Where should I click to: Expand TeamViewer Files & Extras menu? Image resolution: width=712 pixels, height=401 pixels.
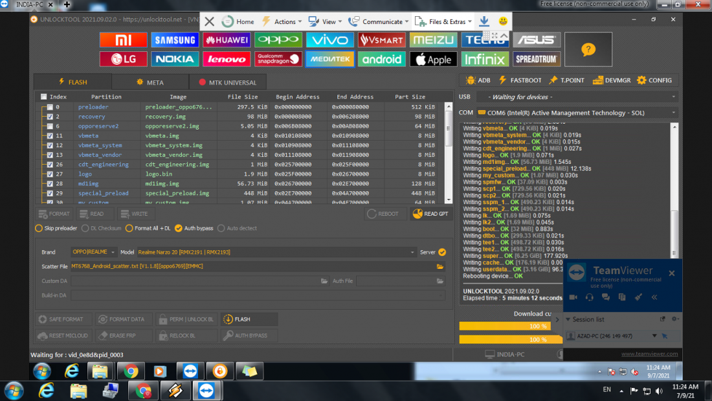[x=443, y=21]
